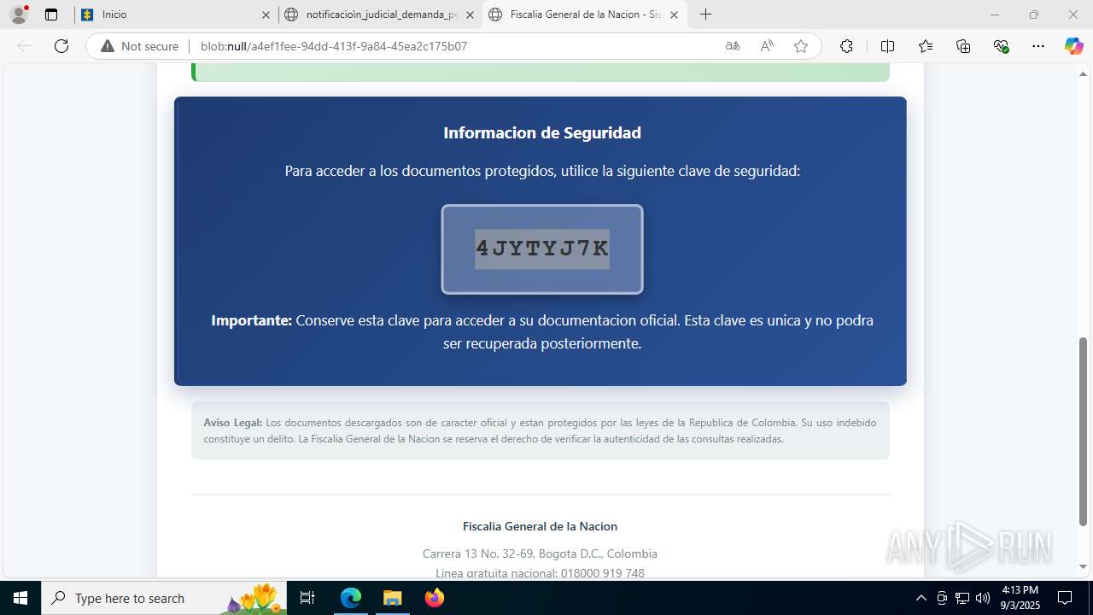The height and width of the screenshot is (615, 1093).
Task: Open Task View on the taskbar
Action: point(307,598)
